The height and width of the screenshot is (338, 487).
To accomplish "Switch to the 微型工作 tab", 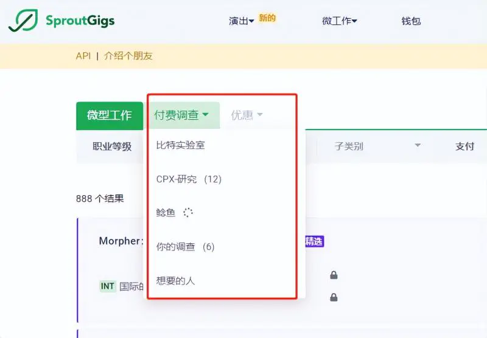I will point(109,116).
